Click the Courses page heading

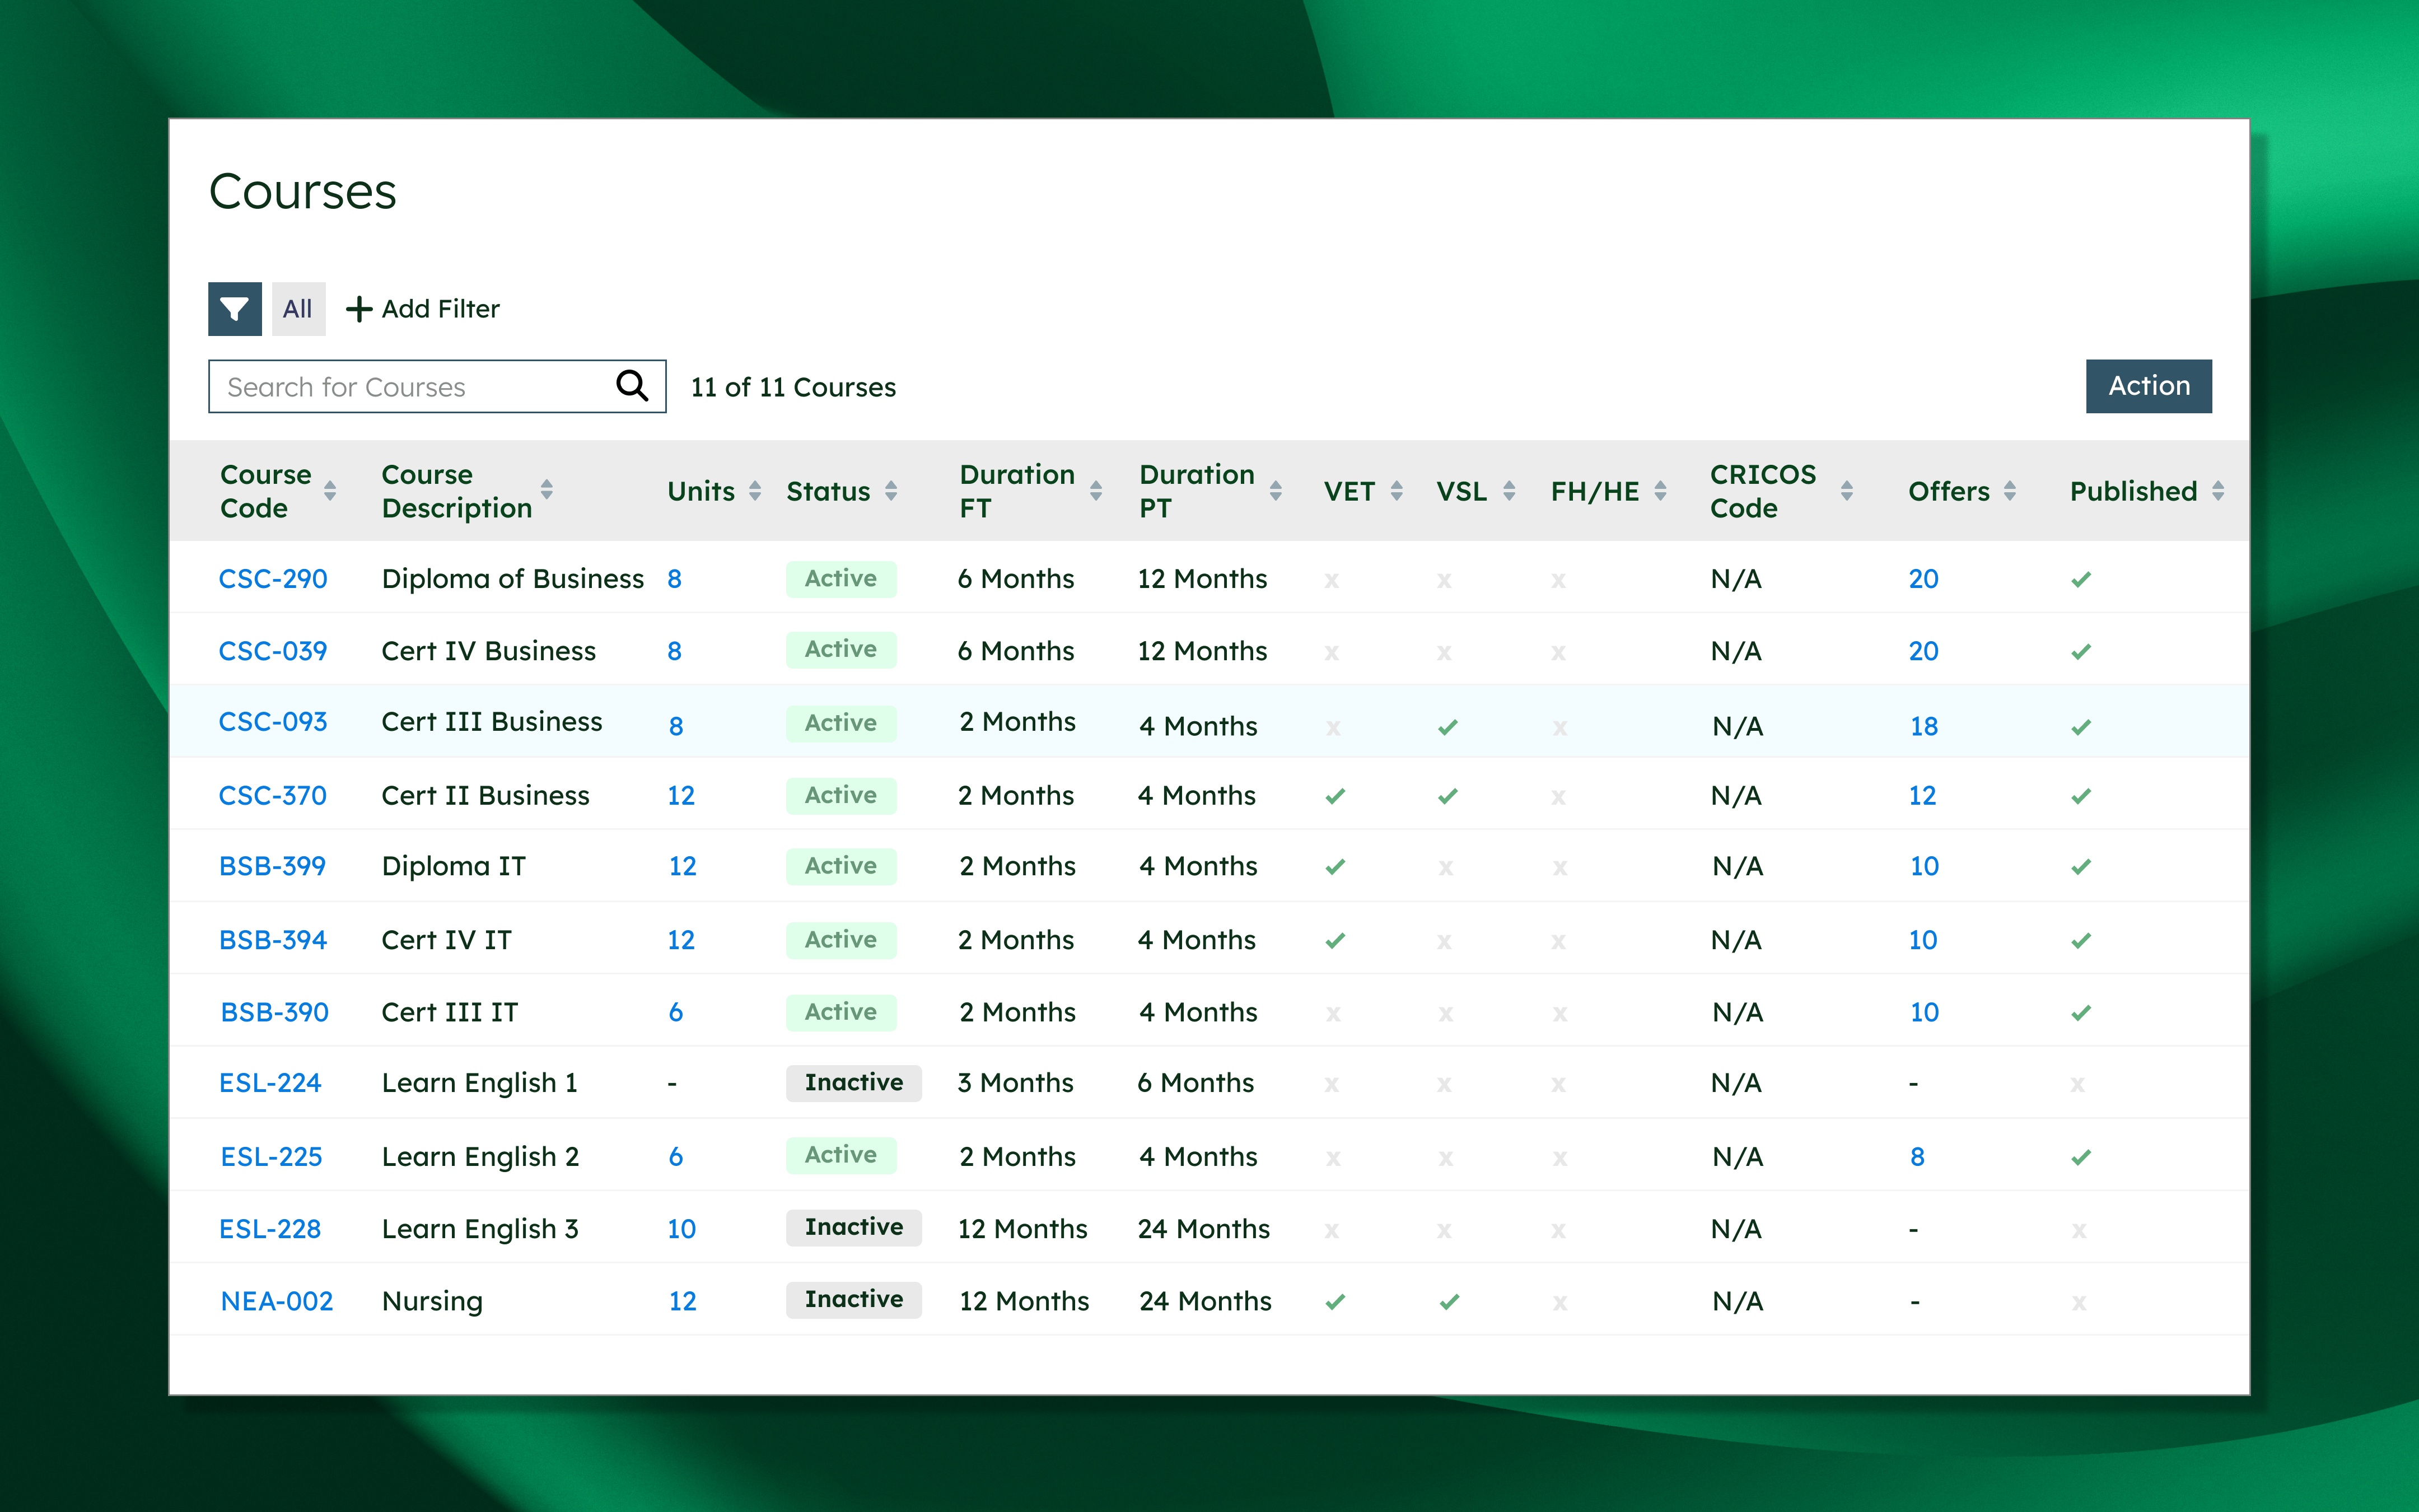(x=303, y=191)
